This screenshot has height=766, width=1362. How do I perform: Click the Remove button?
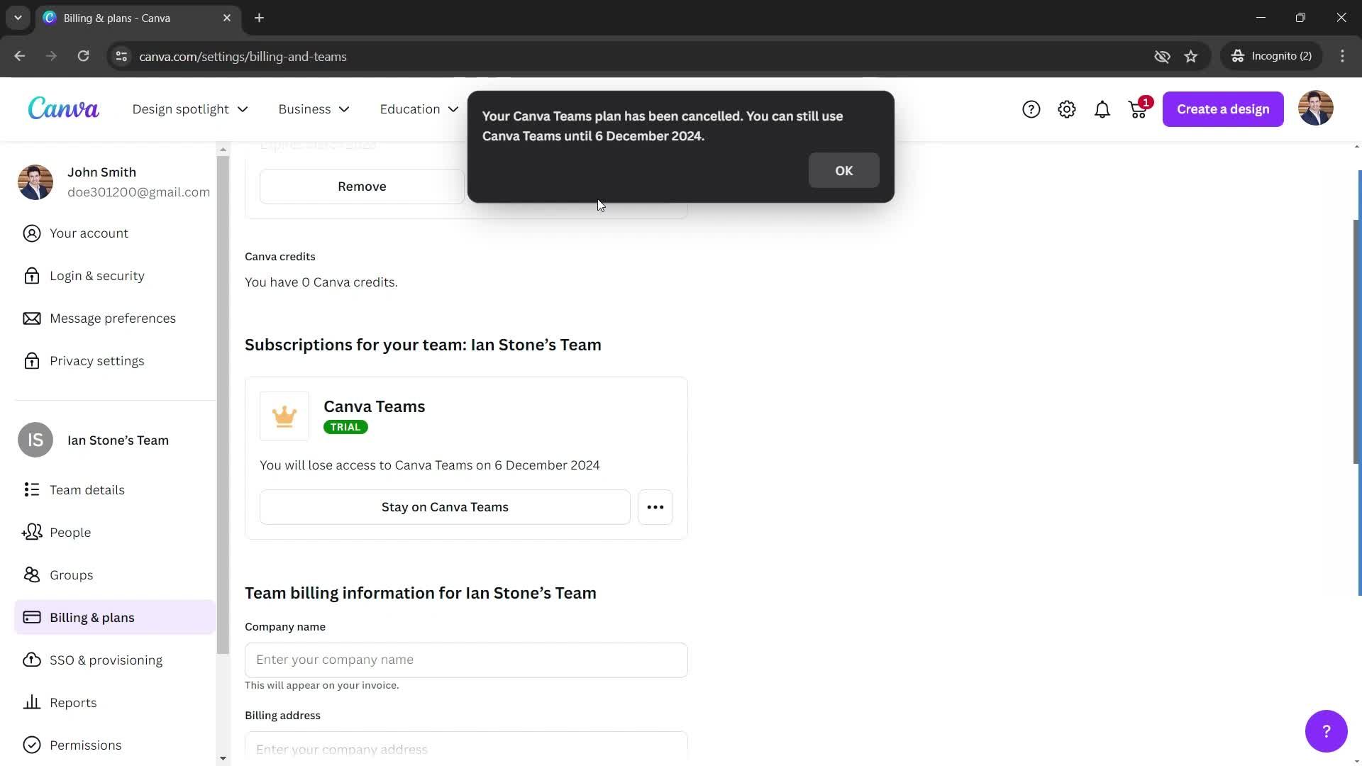[362, 187]
